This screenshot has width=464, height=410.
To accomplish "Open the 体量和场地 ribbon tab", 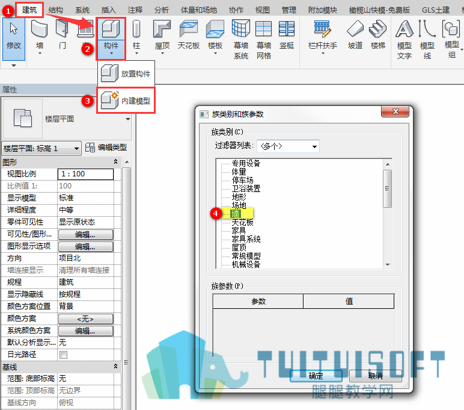I will 199,10.
